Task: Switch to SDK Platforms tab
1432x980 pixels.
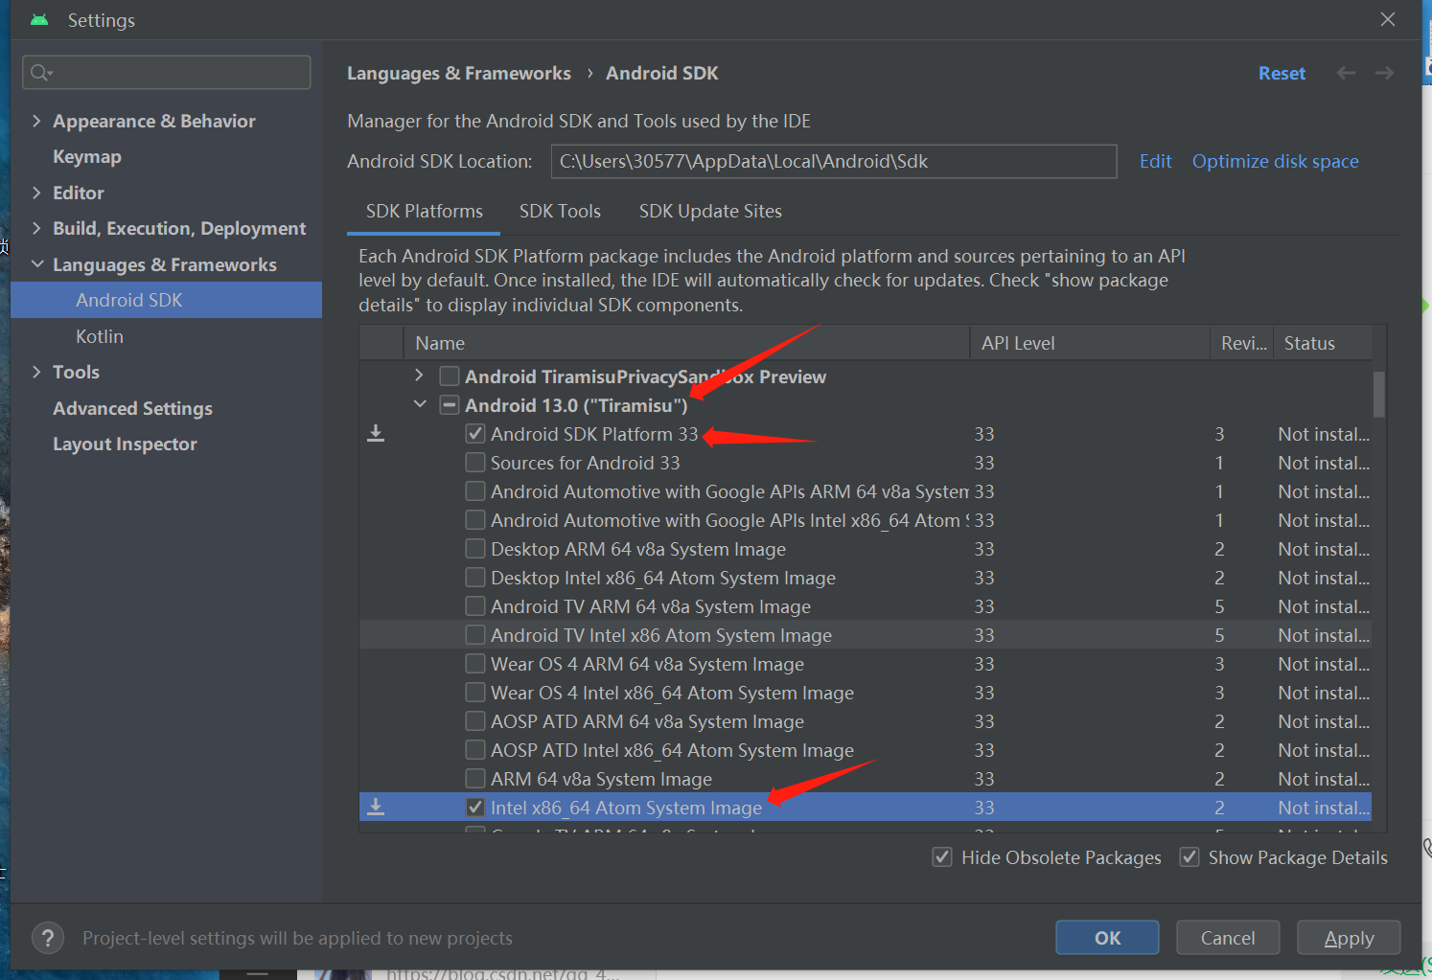Action: 425,211
